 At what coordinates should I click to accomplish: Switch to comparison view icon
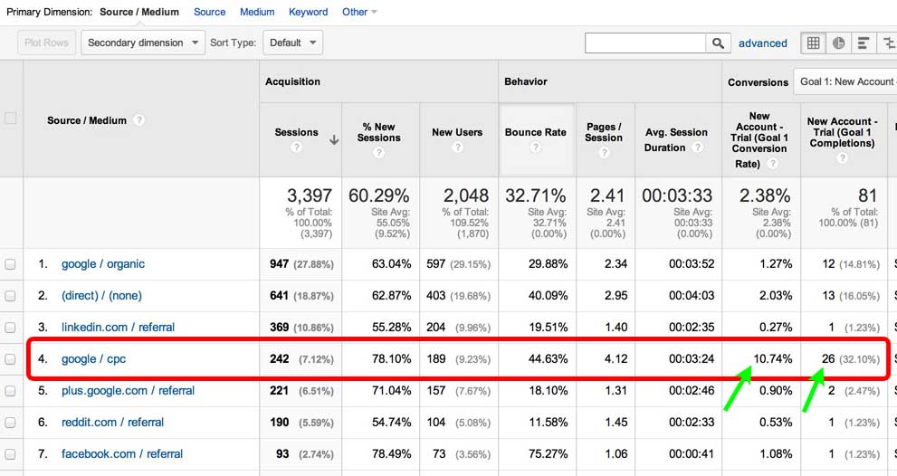click(x=889, y=43)
